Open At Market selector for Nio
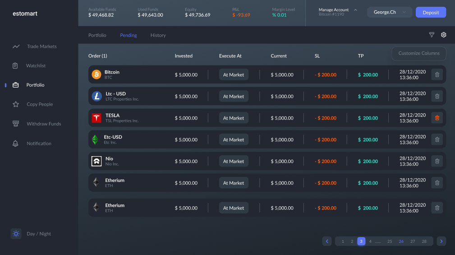455x255 pixels. [x=234, y=162]
